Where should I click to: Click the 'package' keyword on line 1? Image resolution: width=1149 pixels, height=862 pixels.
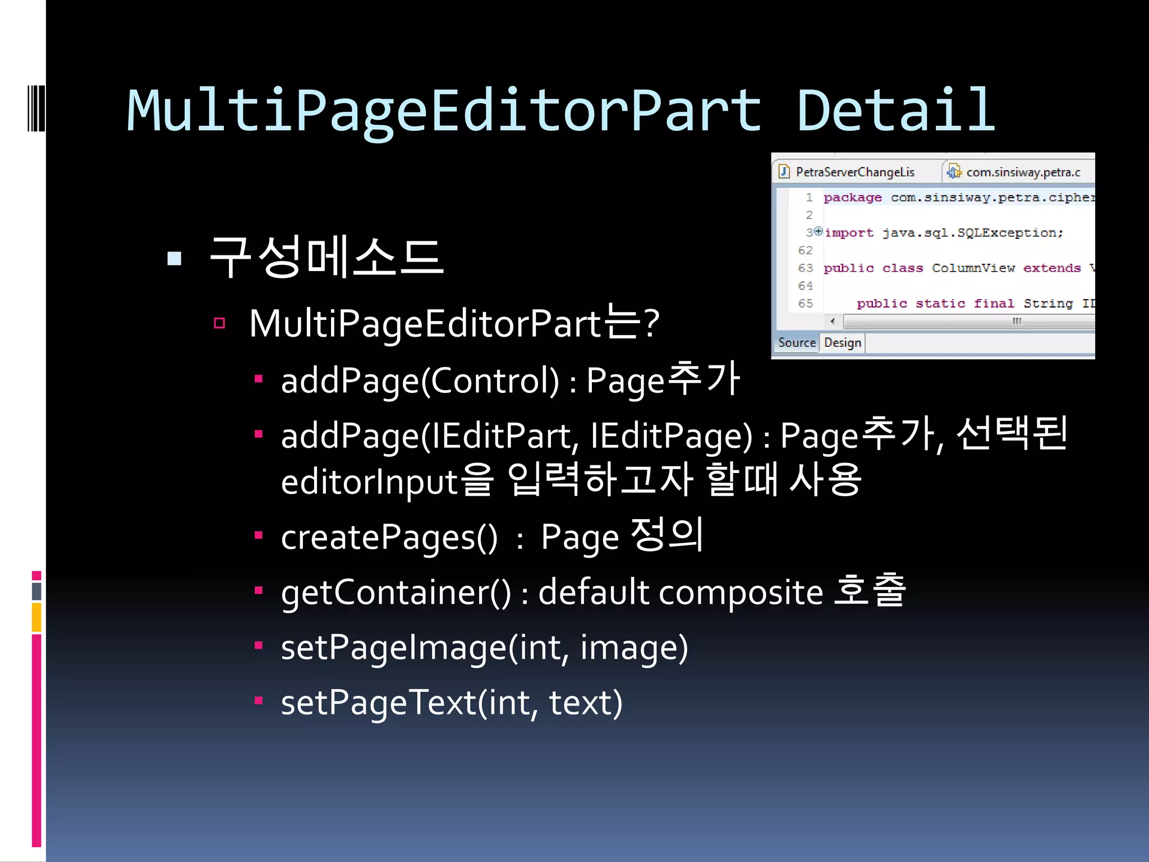click(x=852, y=198)
